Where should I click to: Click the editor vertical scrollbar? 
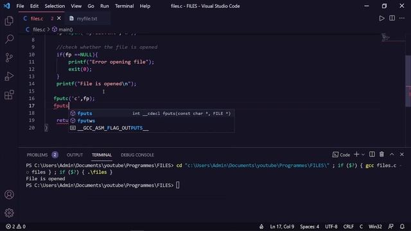point(408,81)
